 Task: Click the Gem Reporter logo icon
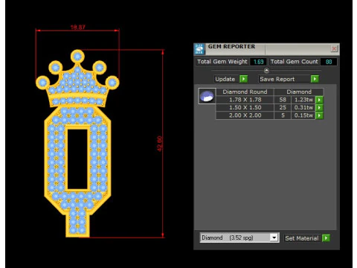click(199, 49)
